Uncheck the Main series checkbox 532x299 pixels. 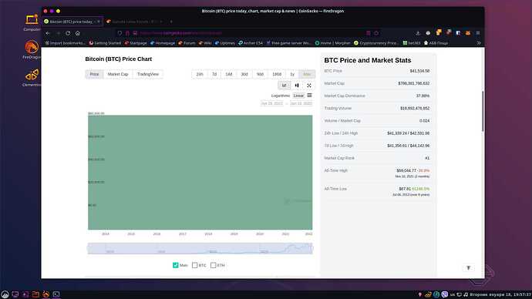click(176, 265)
